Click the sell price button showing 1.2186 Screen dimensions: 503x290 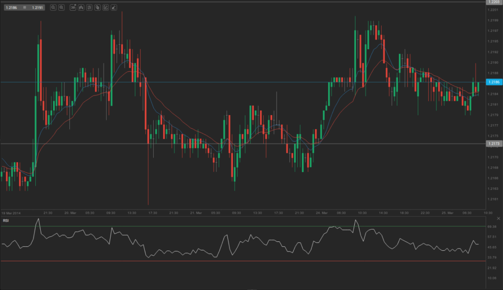point(11,7)
